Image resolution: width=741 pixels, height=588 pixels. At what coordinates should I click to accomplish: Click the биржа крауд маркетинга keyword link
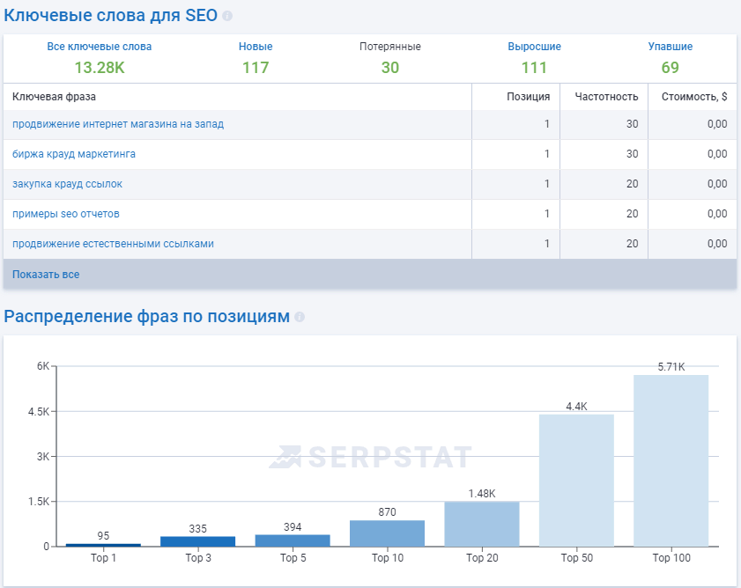pyautogui.click(x=74, y=154)
